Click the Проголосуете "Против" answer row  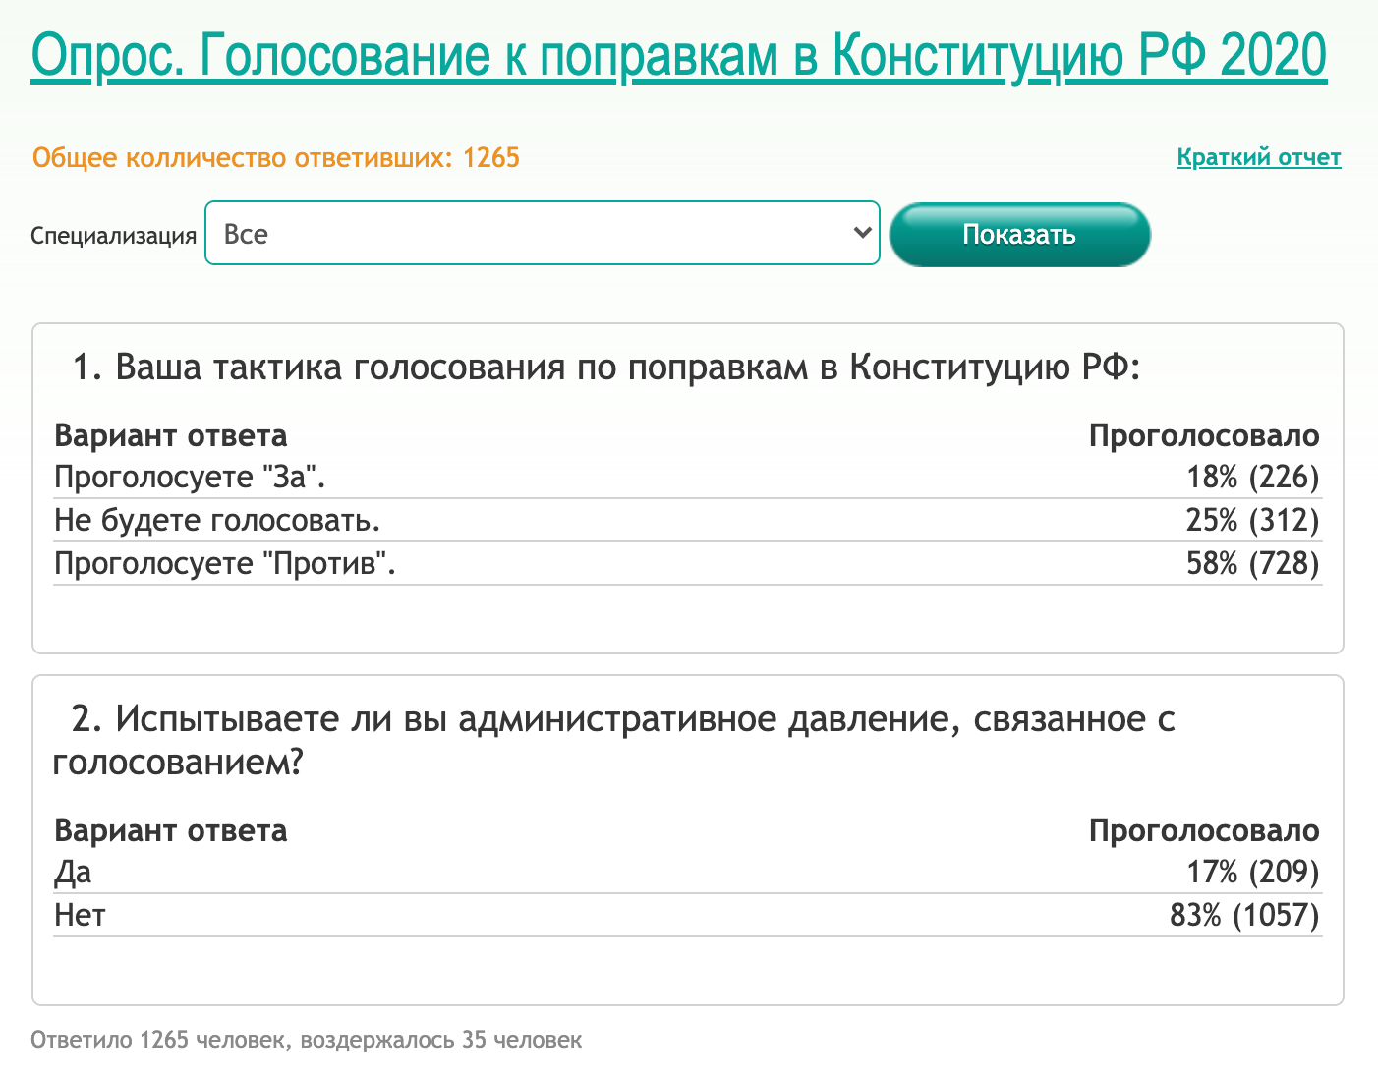(688, 564)
